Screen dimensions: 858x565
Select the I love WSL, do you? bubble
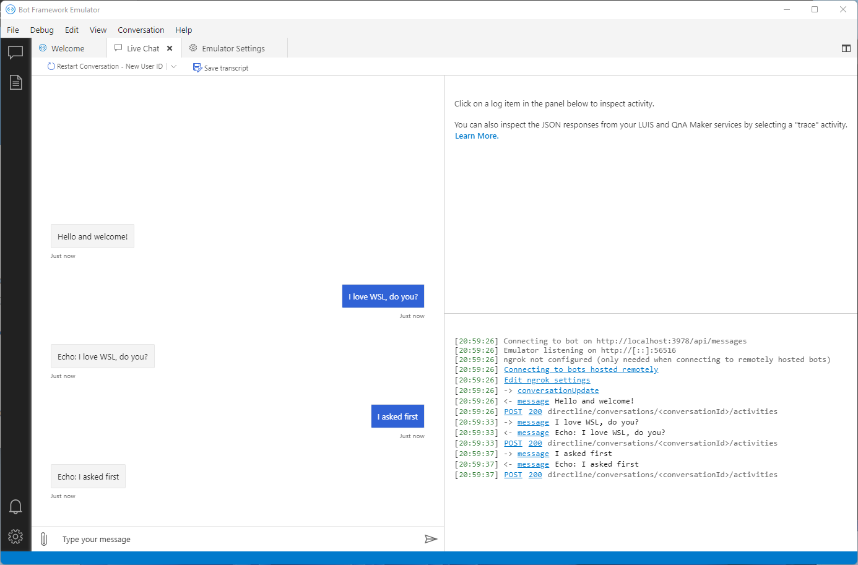(x=383, y=296)
